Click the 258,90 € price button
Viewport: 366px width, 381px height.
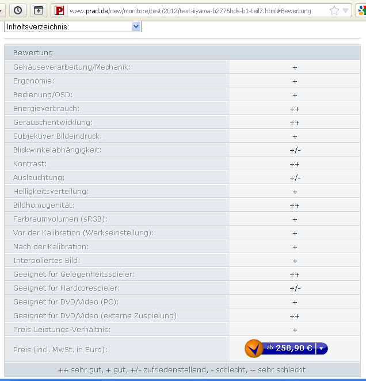289,348
